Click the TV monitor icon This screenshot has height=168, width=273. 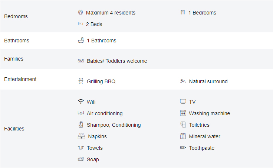coord(183,101)
